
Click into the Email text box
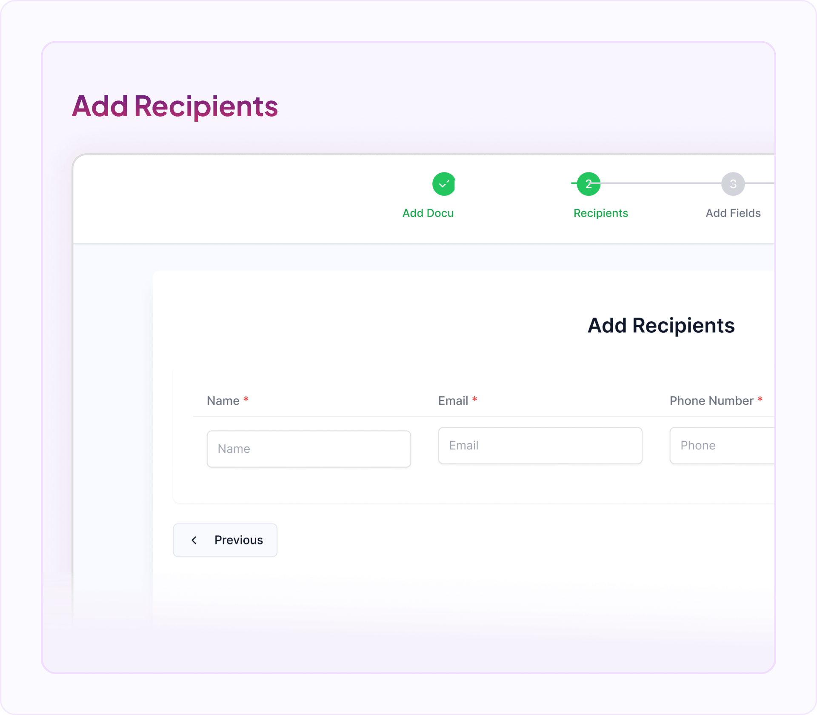540,446
